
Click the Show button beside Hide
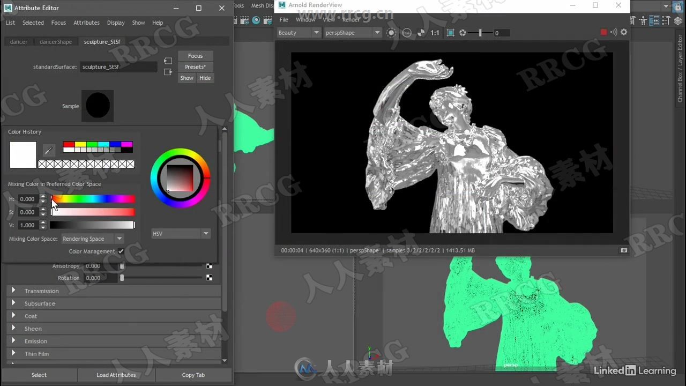[x=187, y=78]
